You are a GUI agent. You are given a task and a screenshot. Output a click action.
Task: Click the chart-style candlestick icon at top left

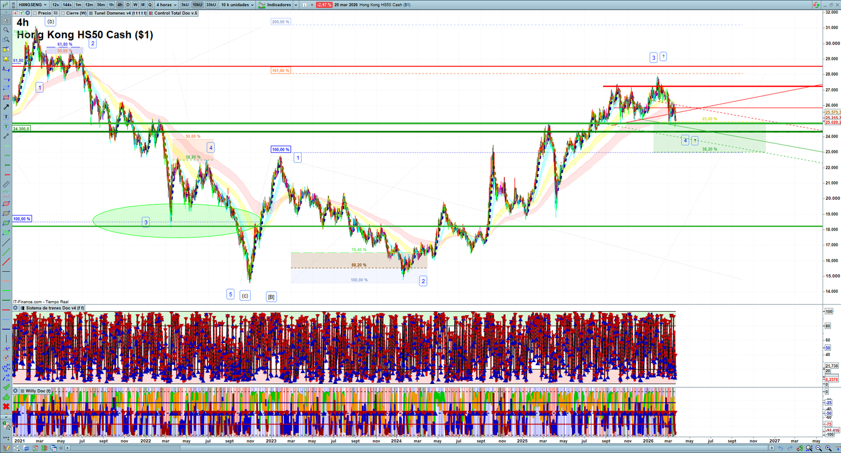6,5
